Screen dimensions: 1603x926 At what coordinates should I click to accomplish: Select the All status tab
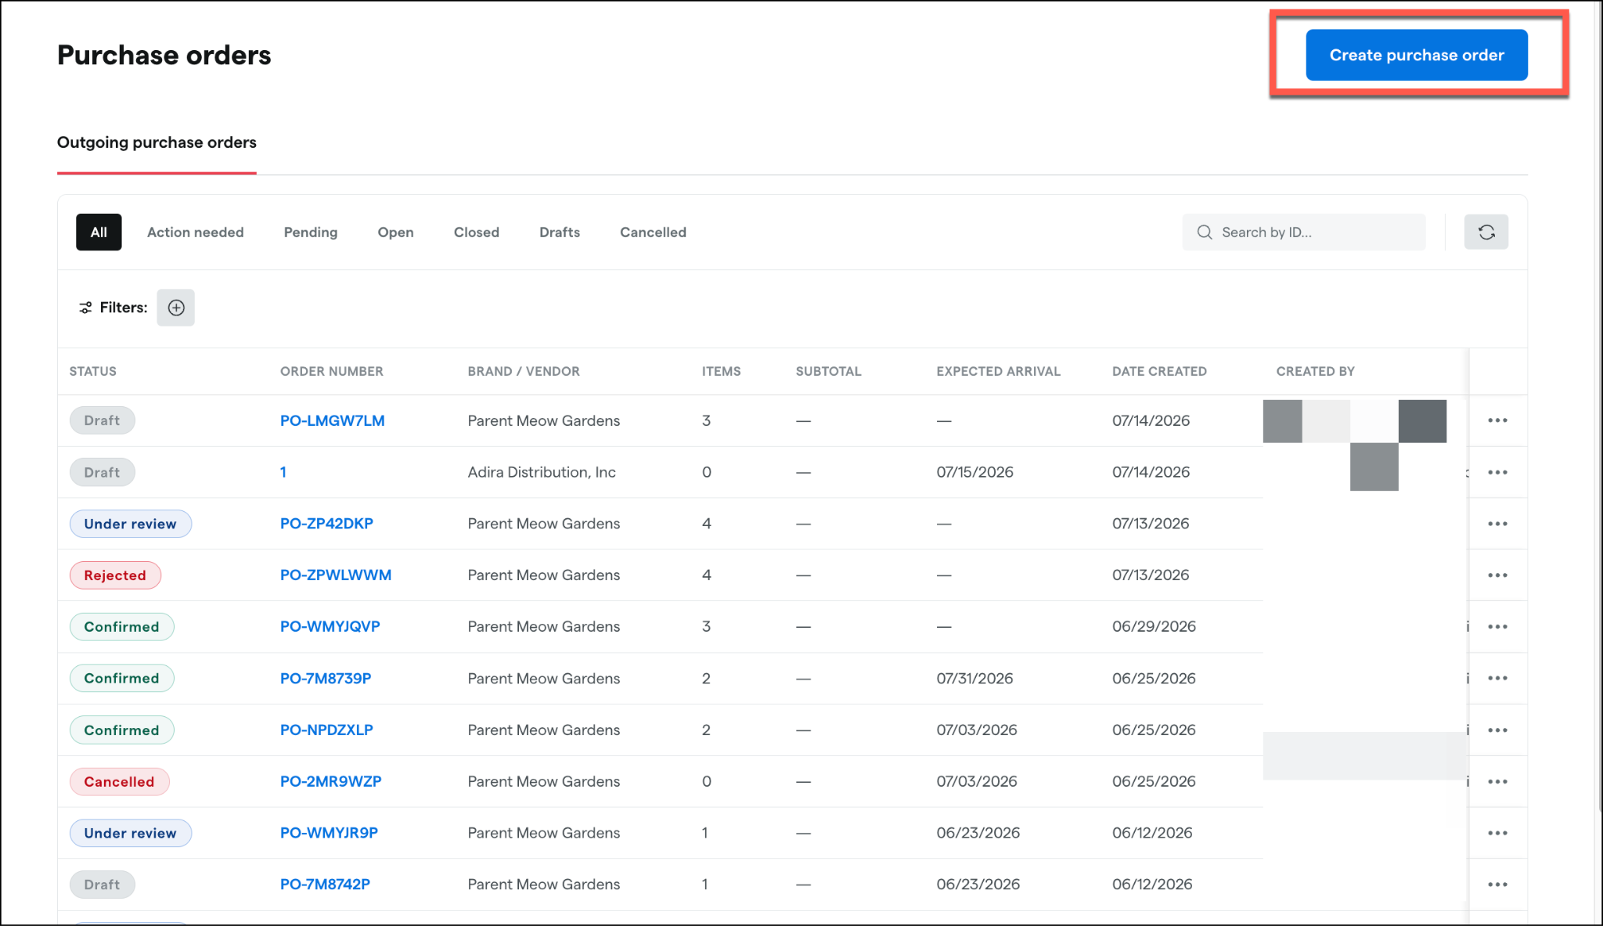point(99,232)
